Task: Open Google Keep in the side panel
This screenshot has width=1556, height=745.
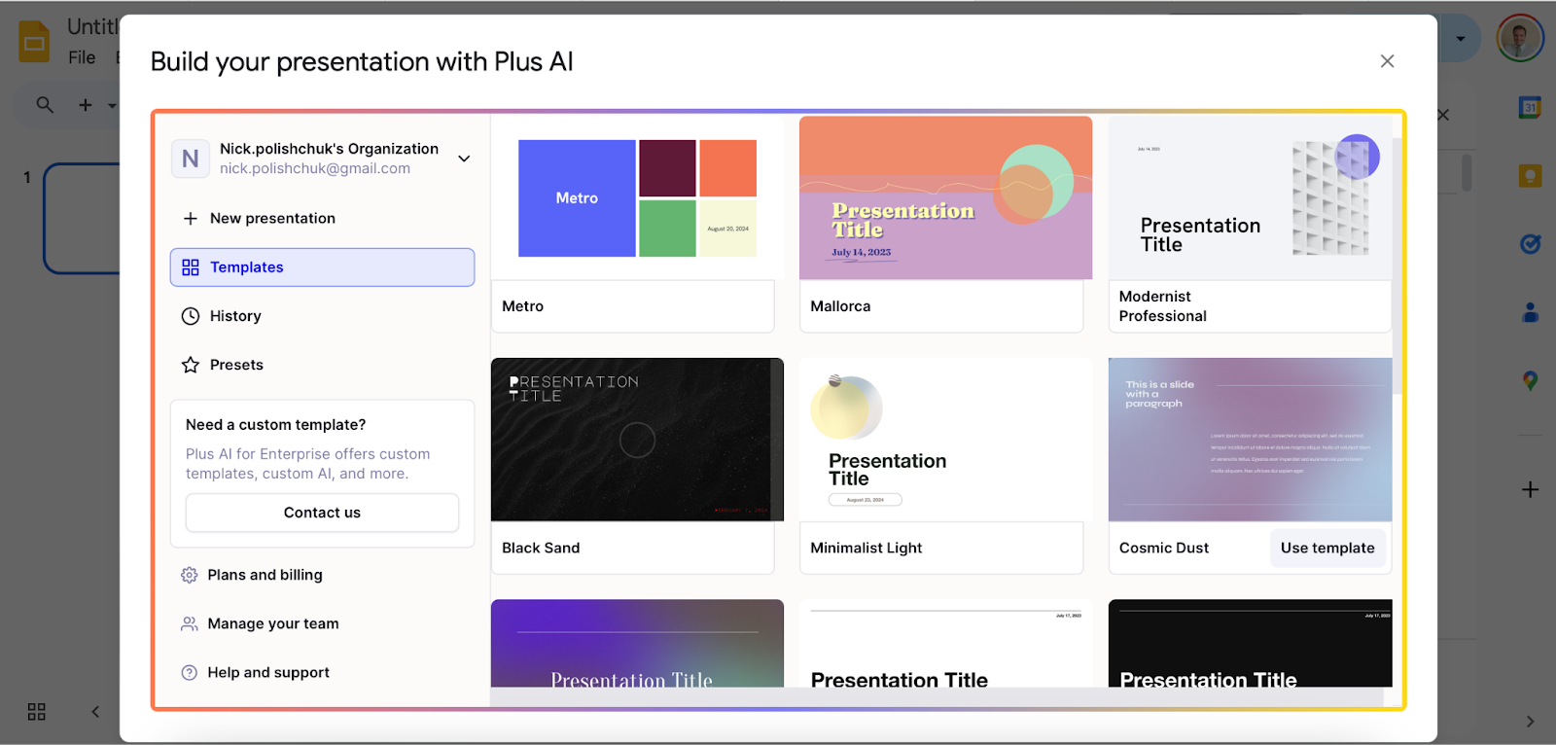Action: point(1530,176)
